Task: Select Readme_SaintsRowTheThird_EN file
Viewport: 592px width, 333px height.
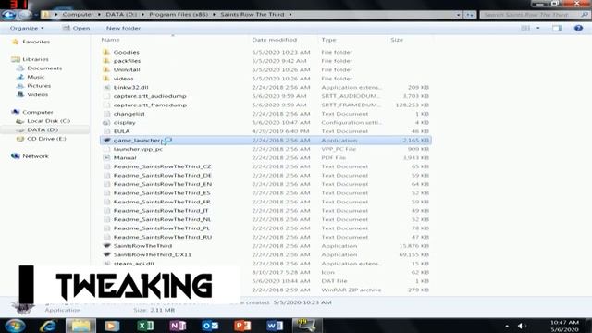Action: click(x=163, y=184)
